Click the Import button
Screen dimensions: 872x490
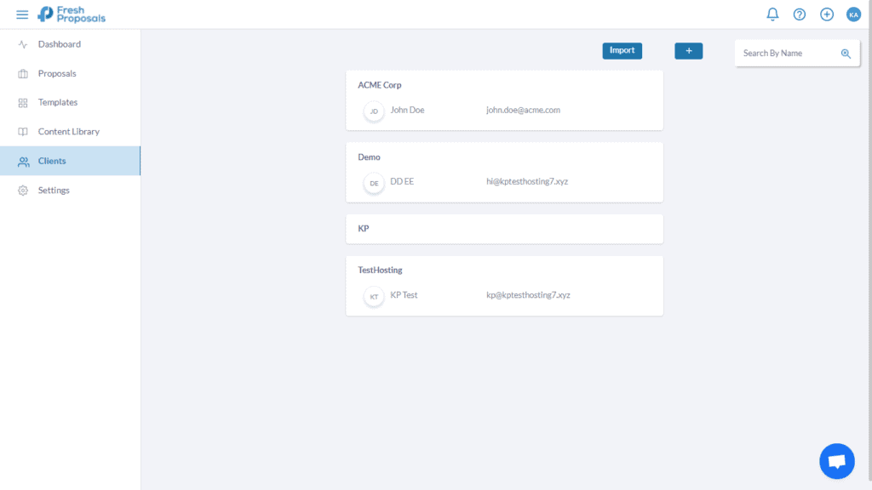pyautogui.click(x=622, y=50)
